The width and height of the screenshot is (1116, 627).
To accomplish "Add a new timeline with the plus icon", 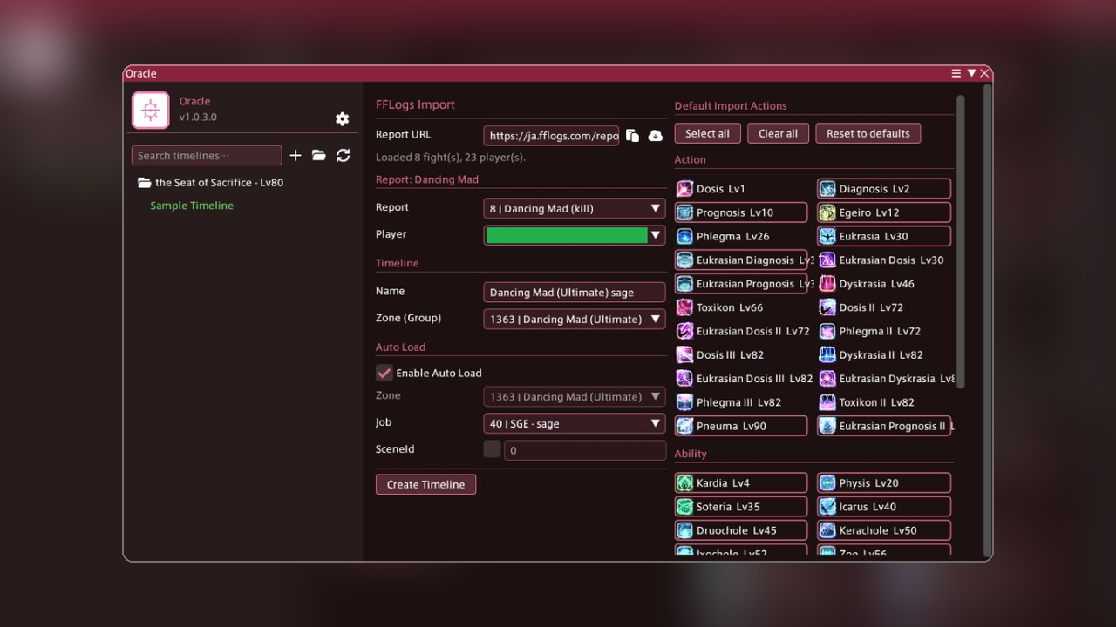I will point(296,155).
